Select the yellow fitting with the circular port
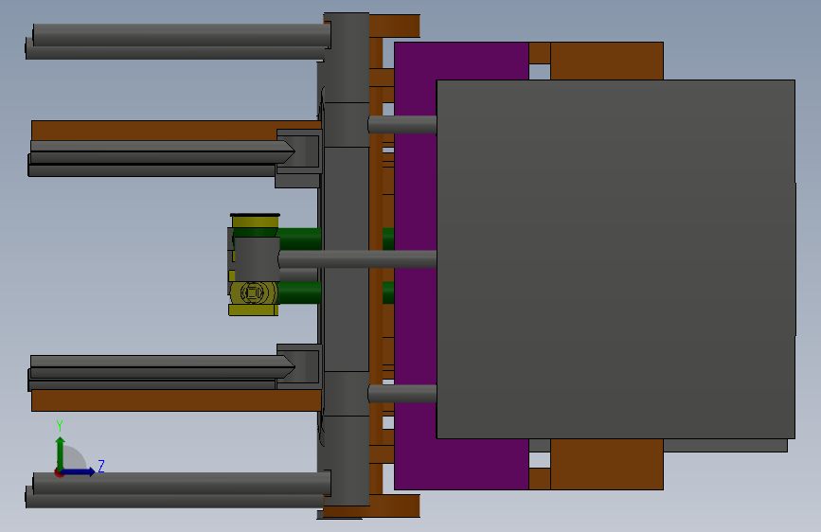The image size is (821, 532). point(254,293)
